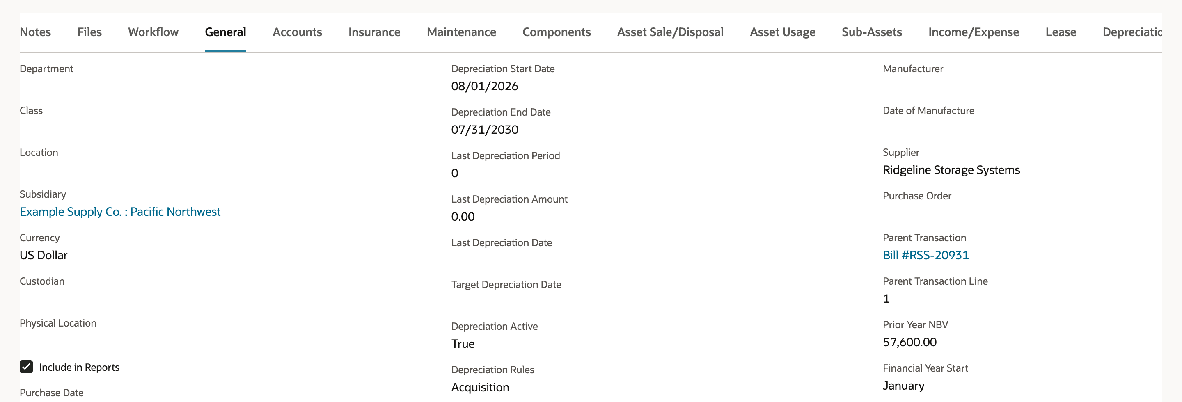Click the Parent Transaction Line value 1
Viewport: 1182px width, 402px height.
[886, 299]
